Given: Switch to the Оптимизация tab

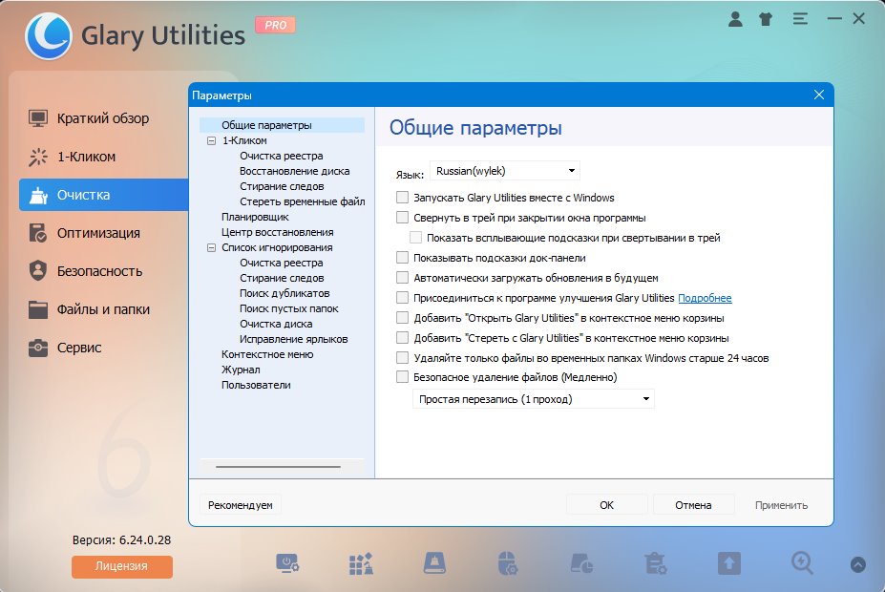Looking at the screenshot, I should (103, 233).
